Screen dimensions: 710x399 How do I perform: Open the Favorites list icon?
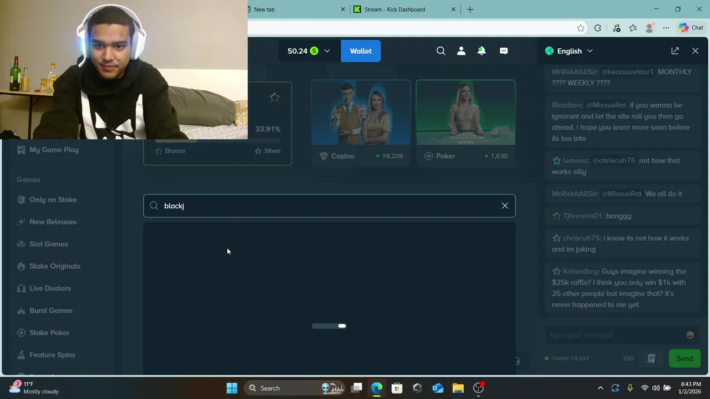click(633, 28)
